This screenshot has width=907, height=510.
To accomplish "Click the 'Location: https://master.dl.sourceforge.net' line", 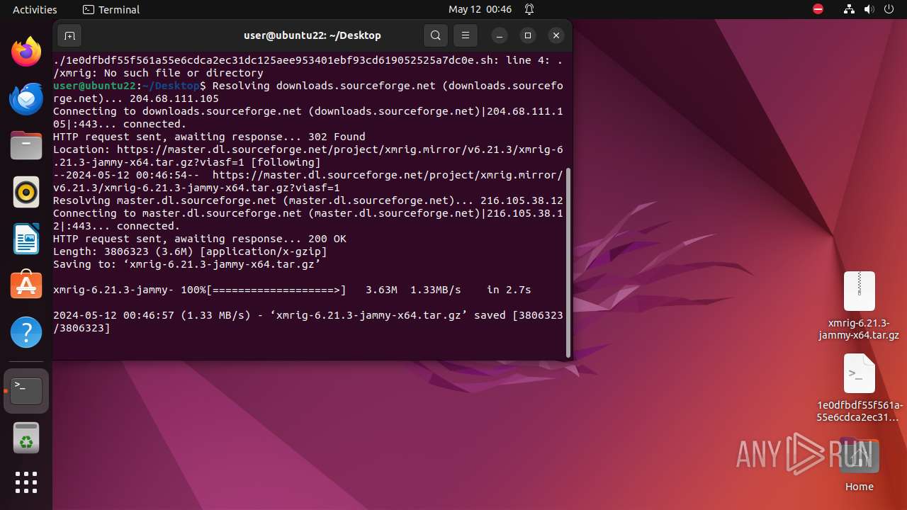I will pos(308,156).
